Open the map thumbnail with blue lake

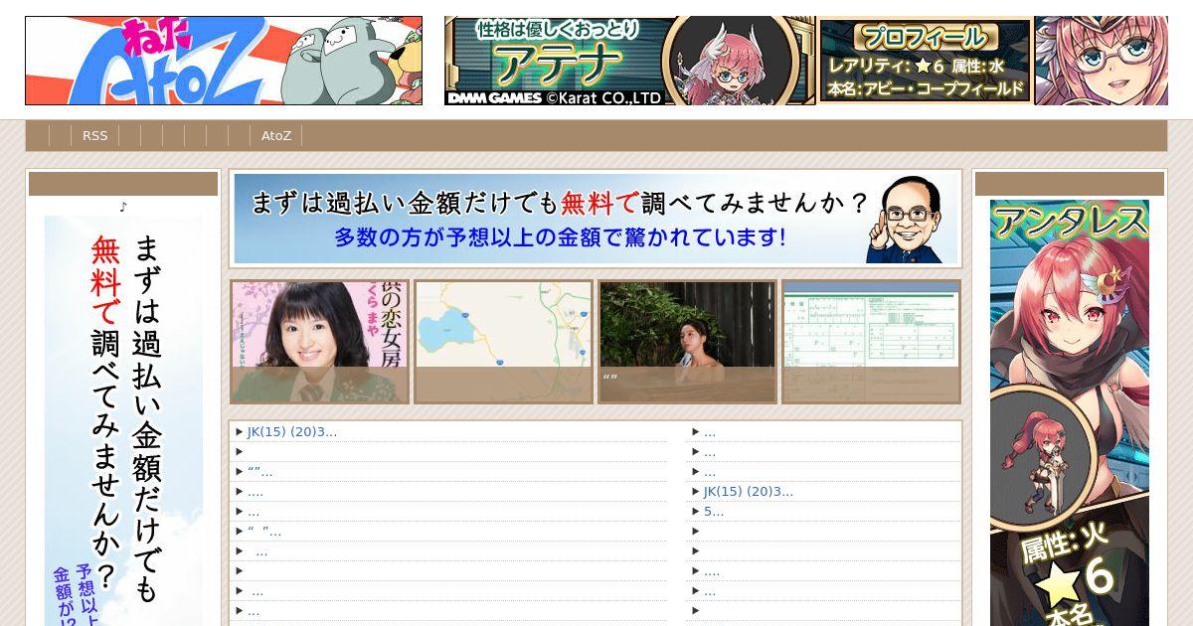[x=504, y=342]
